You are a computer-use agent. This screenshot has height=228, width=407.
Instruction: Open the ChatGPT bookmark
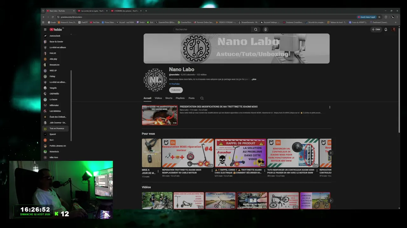click(83, 22)
